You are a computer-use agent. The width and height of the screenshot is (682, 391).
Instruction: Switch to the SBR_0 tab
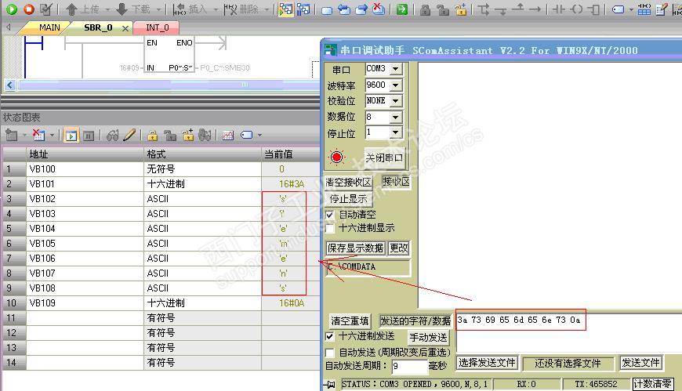click(98, 27)
